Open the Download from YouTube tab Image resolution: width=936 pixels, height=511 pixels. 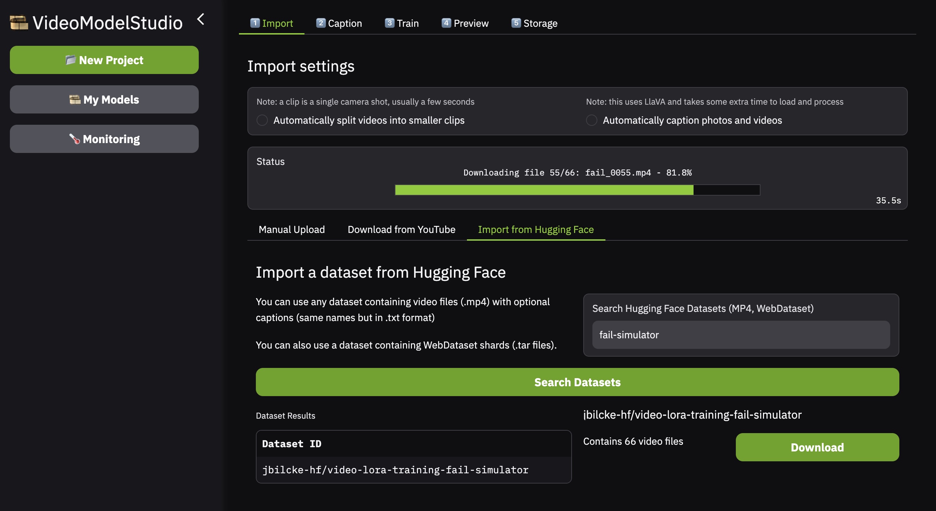(x=401, y=229)
